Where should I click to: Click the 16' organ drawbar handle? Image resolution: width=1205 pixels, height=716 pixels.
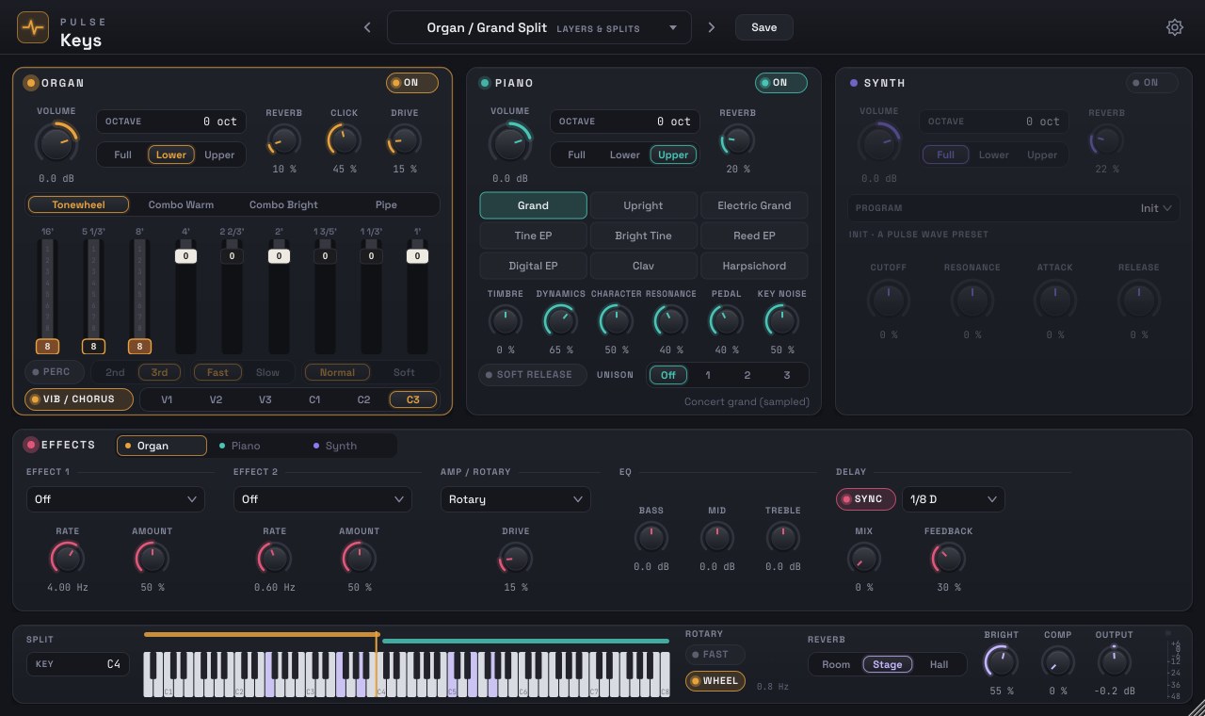[47, 346]
